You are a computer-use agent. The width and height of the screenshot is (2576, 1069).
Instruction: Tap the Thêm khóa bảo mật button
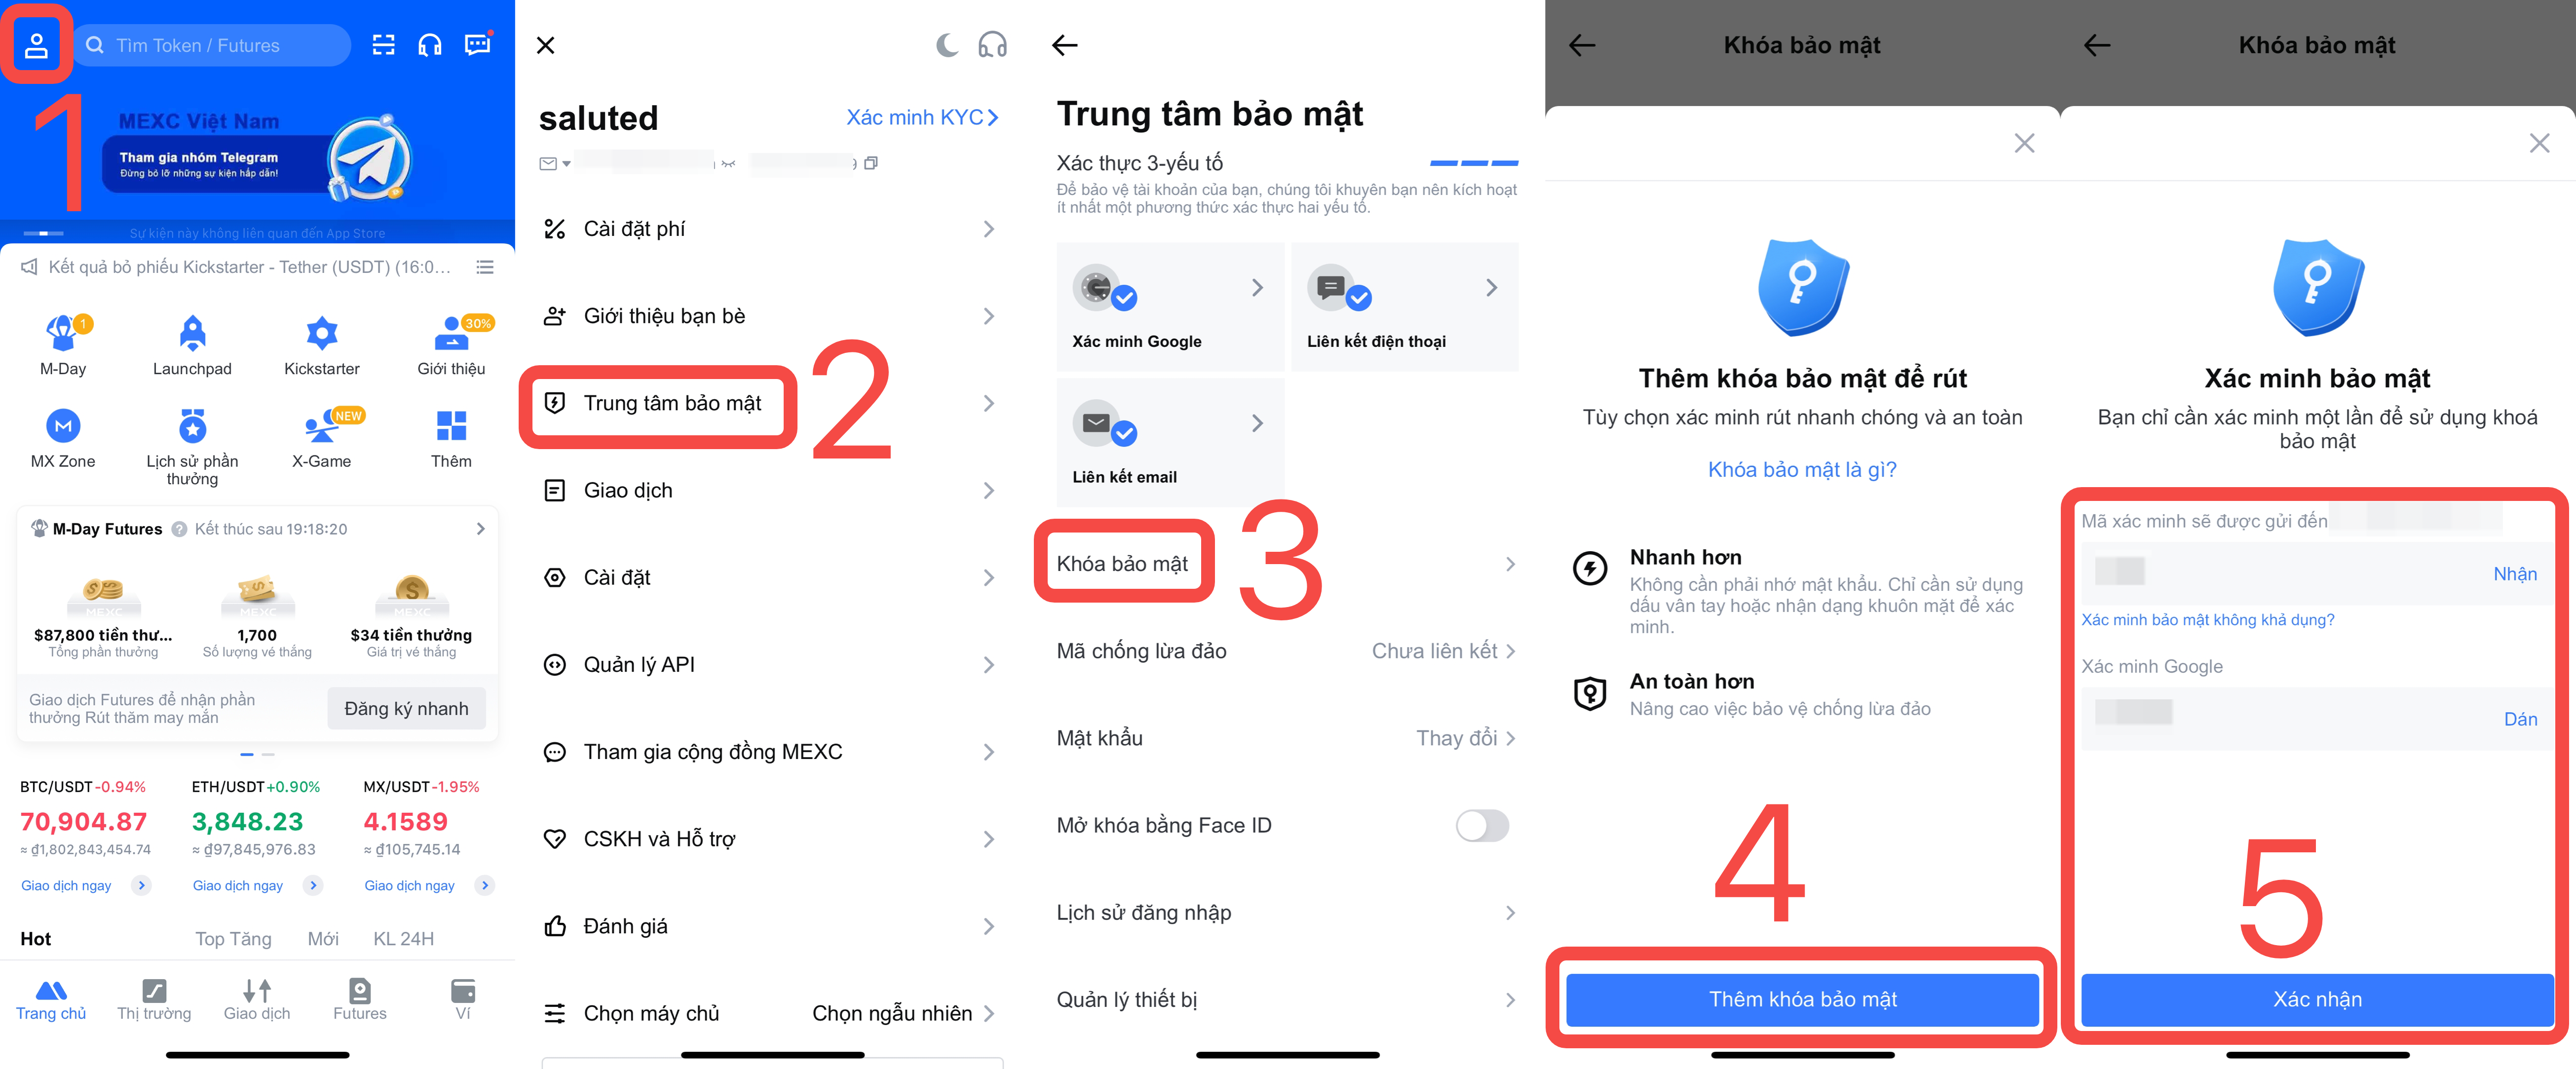pos(1802,999)
